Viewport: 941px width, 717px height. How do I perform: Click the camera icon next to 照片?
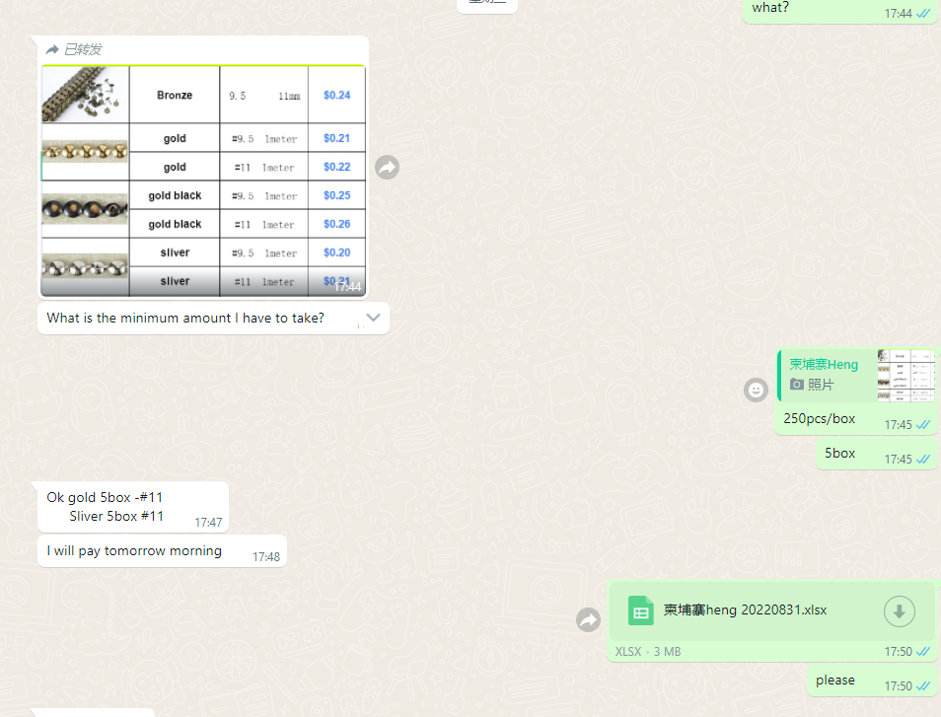point(796,384)
